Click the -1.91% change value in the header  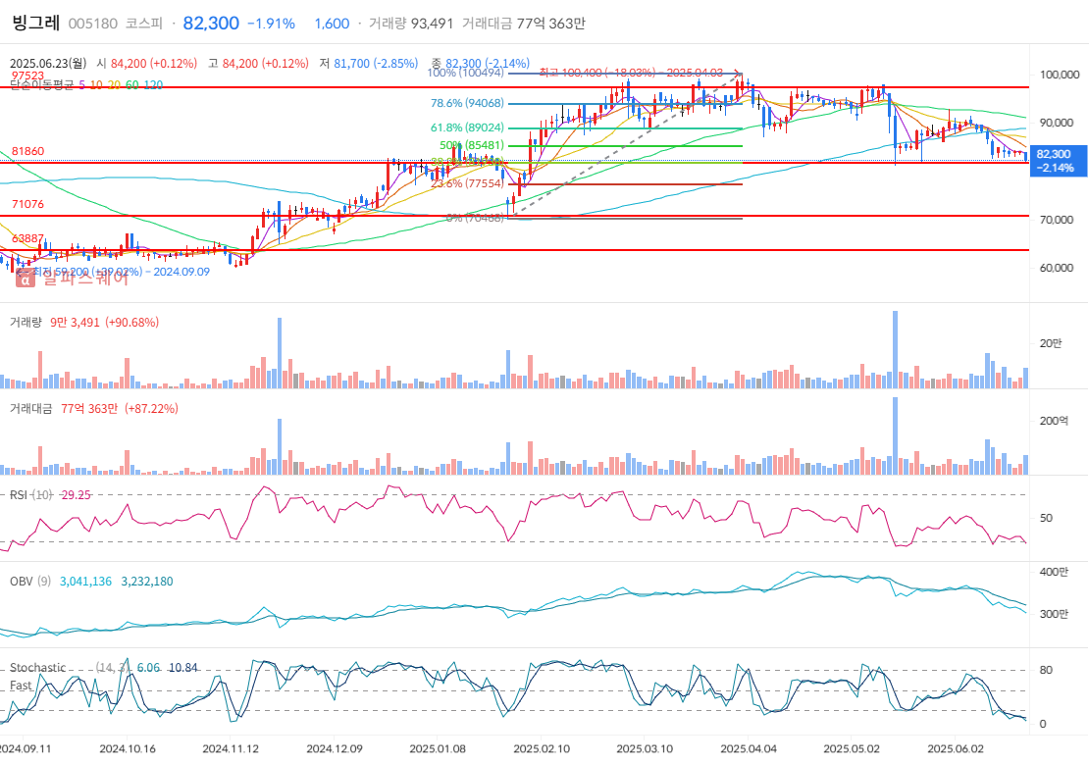(x=271, y=24)
